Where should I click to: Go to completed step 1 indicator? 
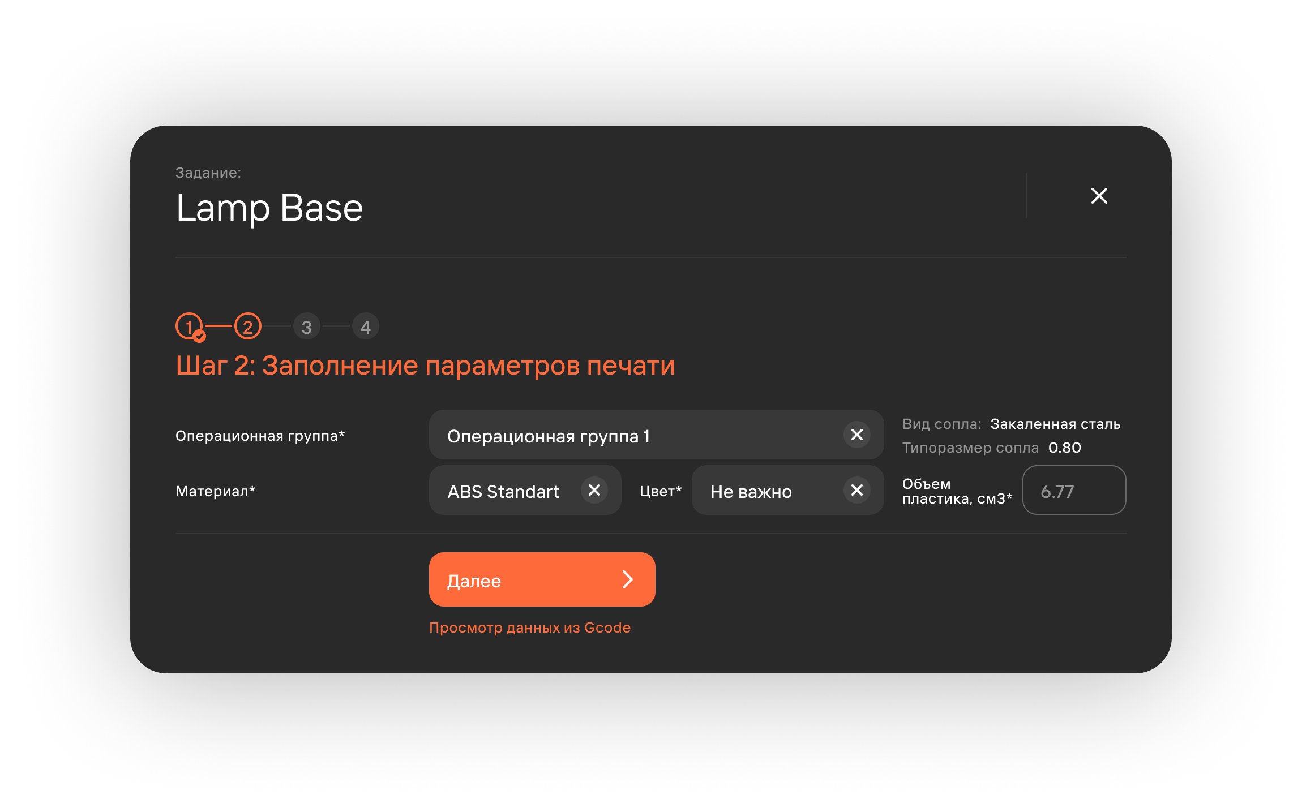point(190,326)
